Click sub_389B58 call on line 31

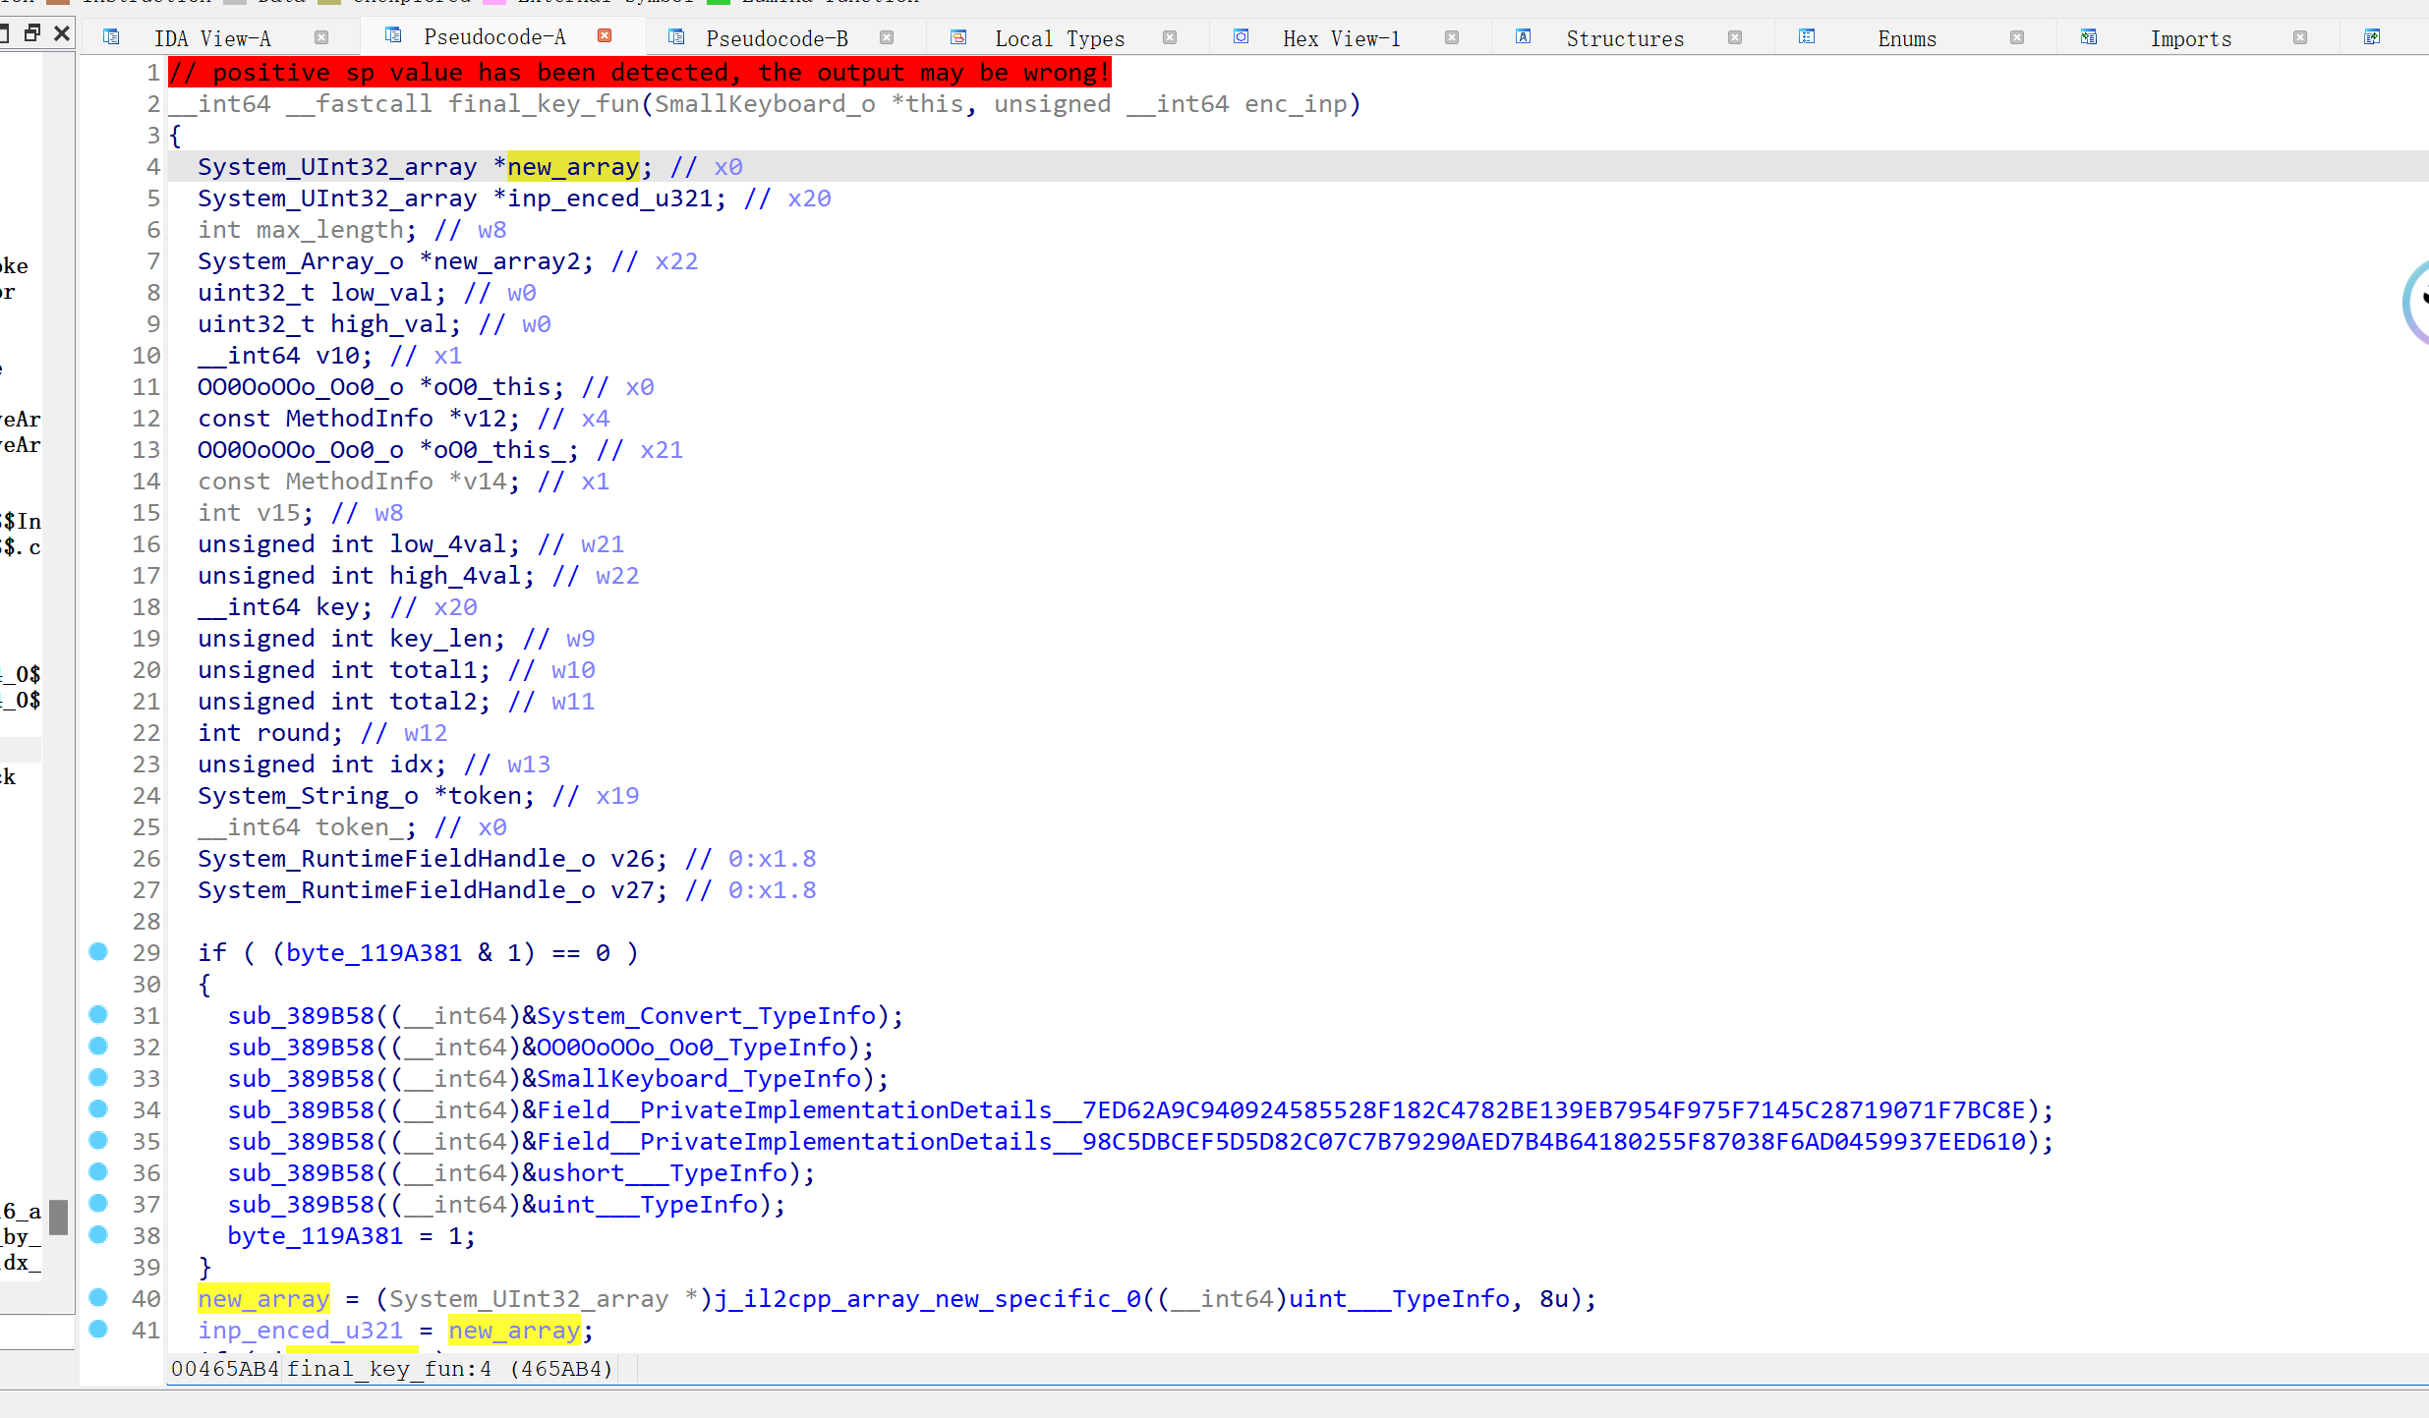(301, 1016)
